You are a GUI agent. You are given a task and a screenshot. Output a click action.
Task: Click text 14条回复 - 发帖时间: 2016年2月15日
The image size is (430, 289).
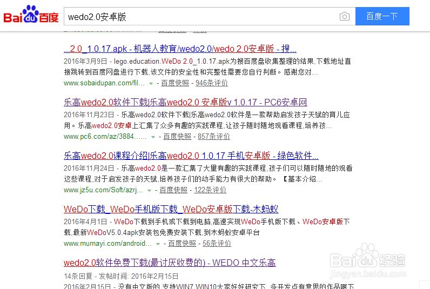[121, 276]
